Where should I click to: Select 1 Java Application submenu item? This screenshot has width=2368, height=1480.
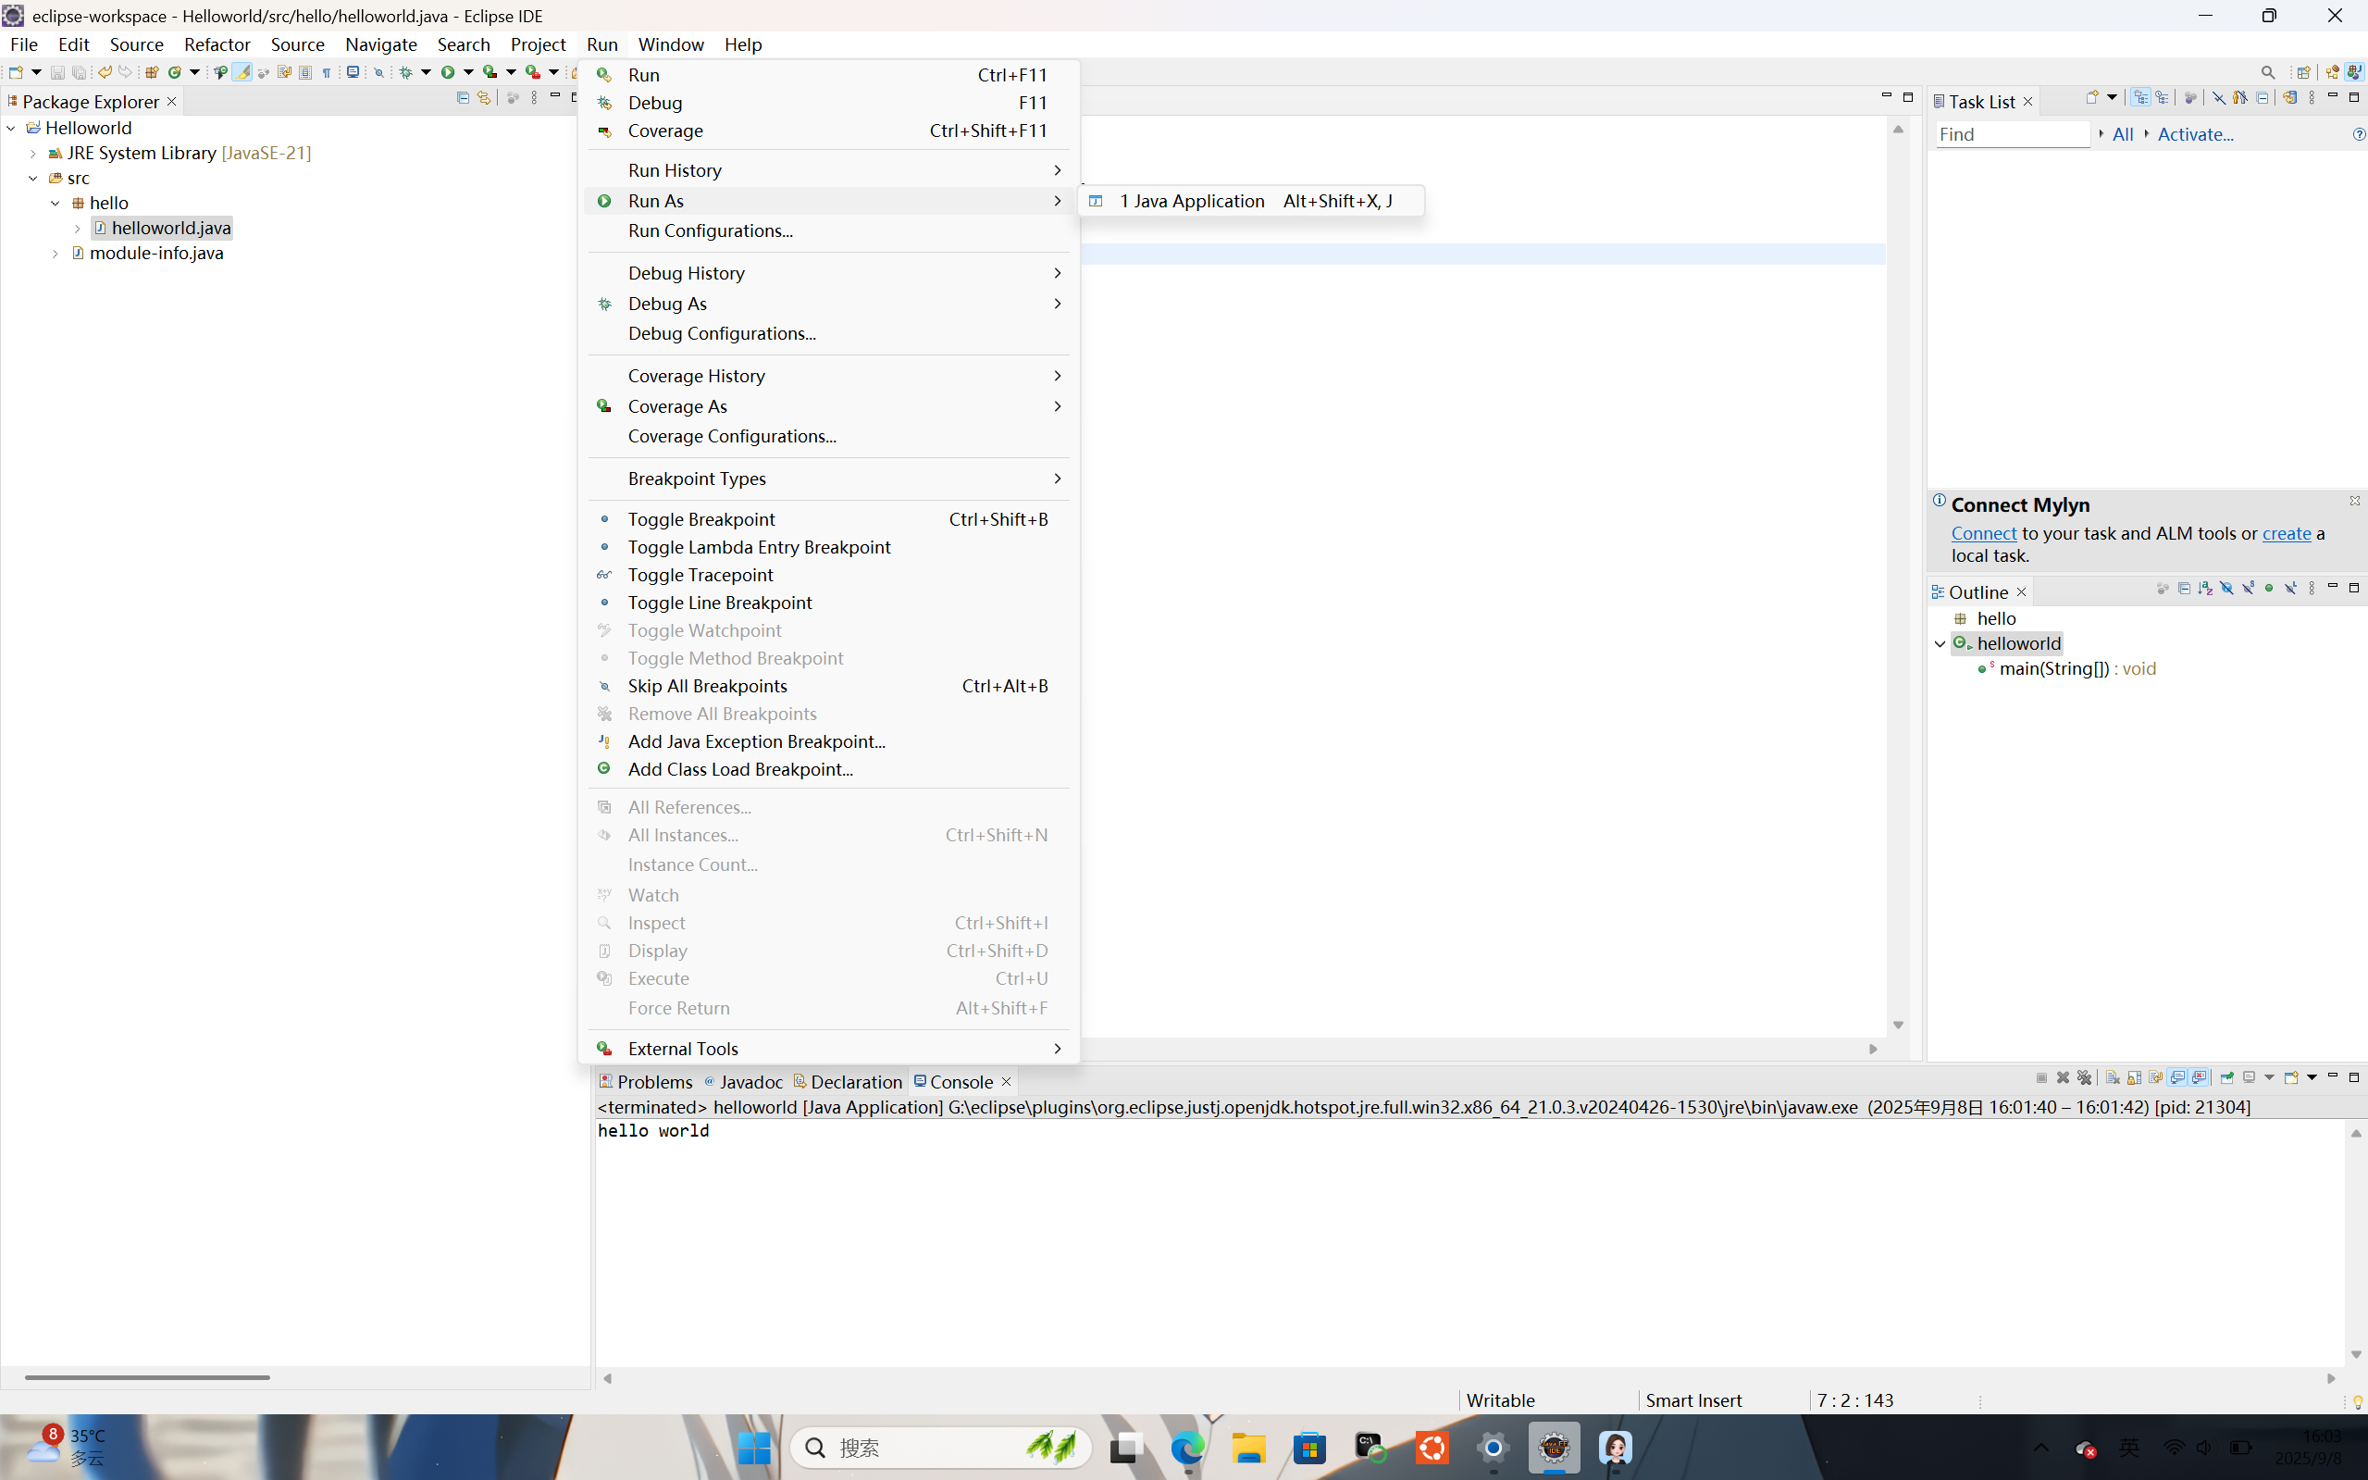(x=1191, y=201)
